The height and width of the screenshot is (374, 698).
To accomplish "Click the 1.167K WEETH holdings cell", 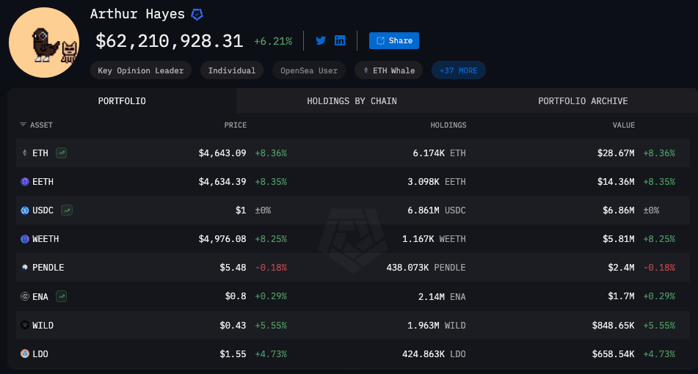I will click(434, 239).
